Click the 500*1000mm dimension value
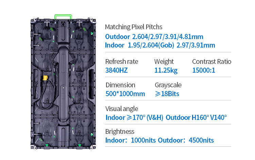 point(125,94)
